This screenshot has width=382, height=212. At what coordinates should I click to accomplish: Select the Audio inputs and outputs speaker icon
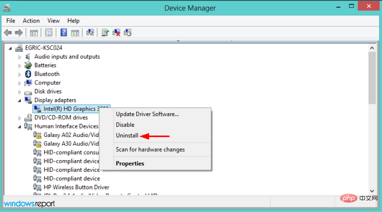(28, 57)
